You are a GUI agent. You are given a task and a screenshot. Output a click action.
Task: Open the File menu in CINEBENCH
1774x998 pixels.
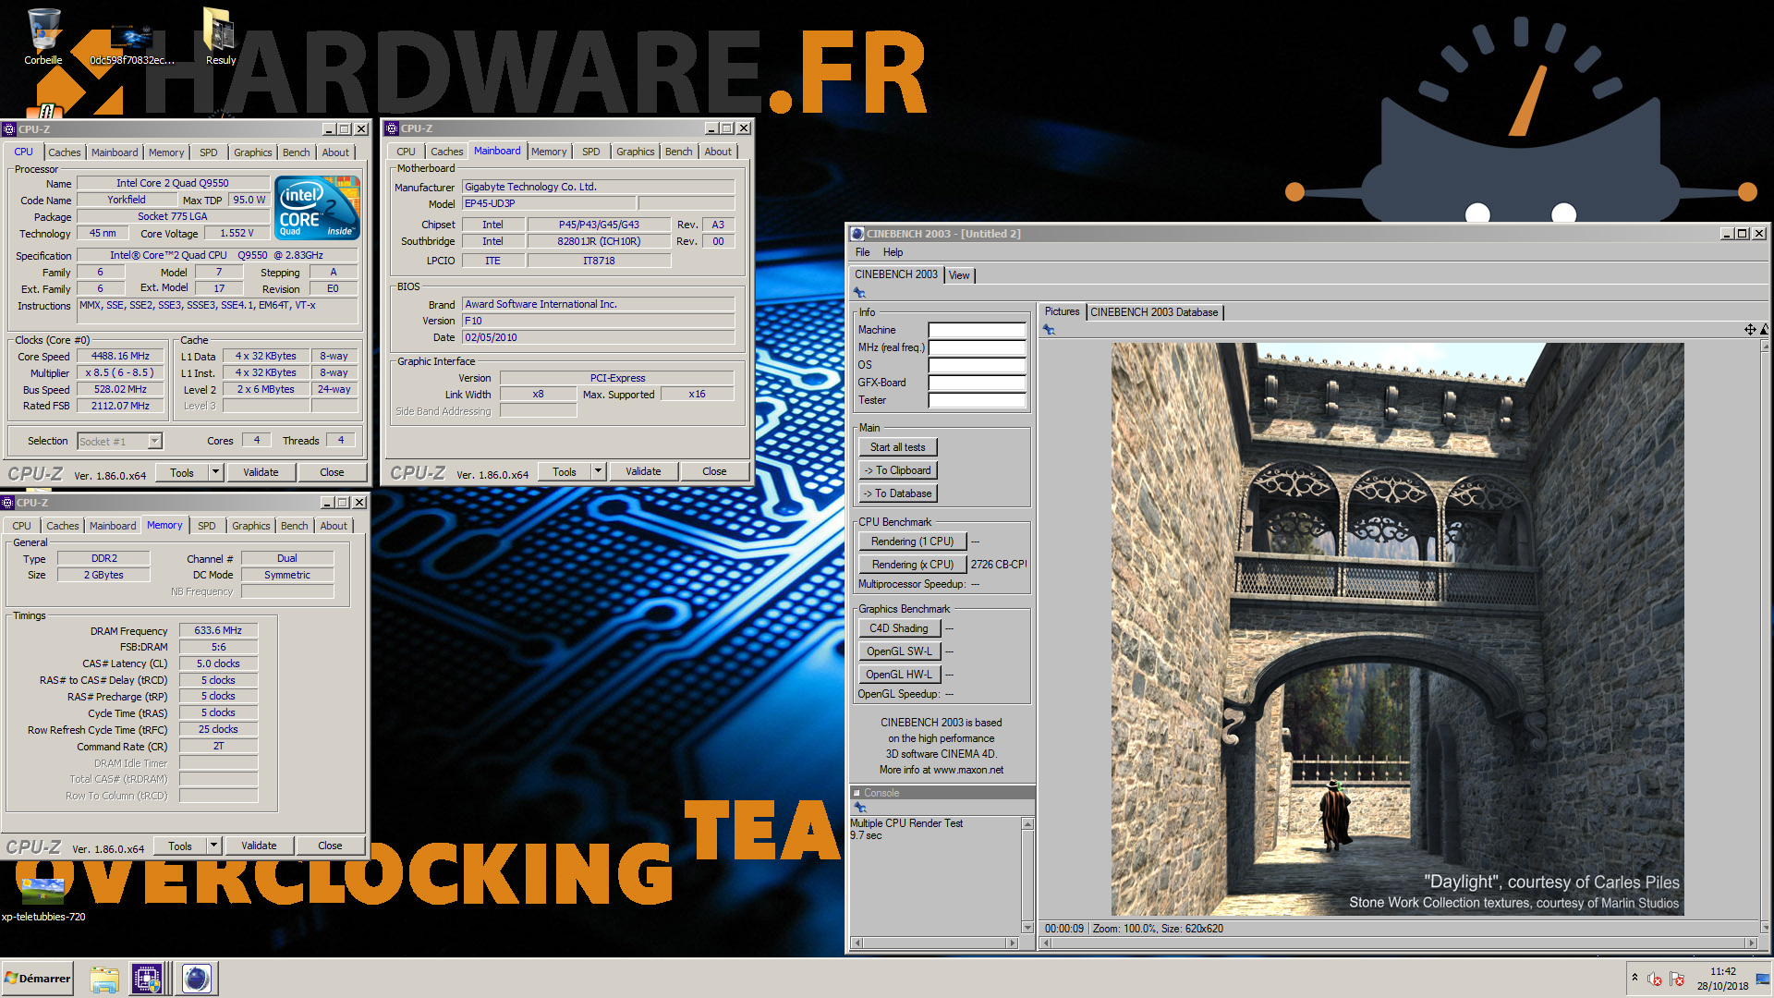[862, 252]
